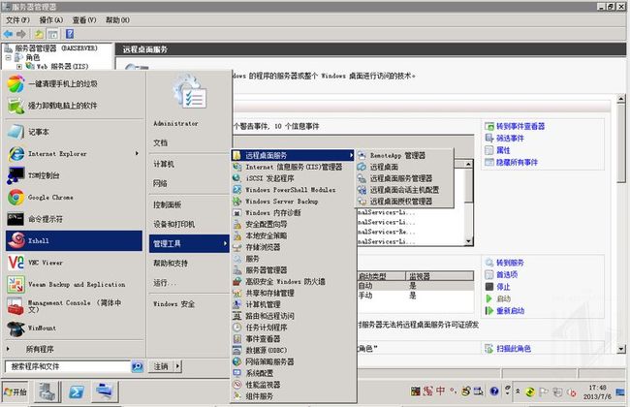Launch Internet Explorer from Start menu

click(x=75, y=154)
